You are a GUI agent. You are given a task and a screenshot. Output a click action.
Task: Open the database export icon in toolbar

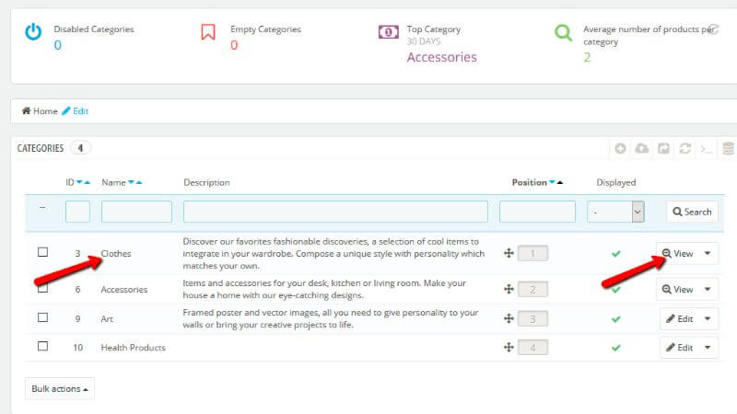[x=728, y=148]
